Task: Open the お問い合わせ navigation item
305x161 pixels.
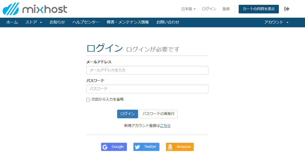Action: 168,22
